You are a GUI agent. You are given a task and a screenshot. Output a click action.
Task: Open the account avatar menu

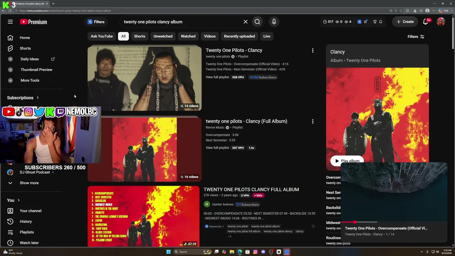[x=441, y=22]
